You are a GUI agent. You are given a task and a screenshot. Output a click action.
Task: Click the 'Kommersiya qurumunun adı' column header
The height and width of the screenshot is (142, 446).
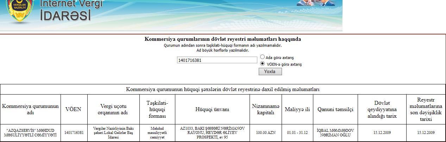(31, 109)
